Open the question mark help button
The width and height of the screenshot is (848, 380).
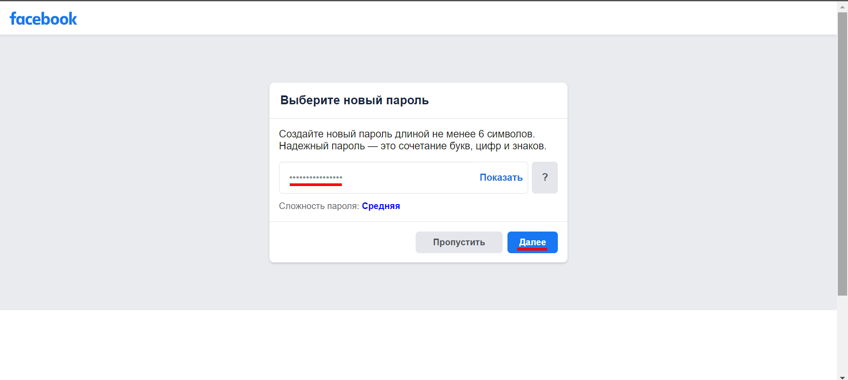[545, 178]
